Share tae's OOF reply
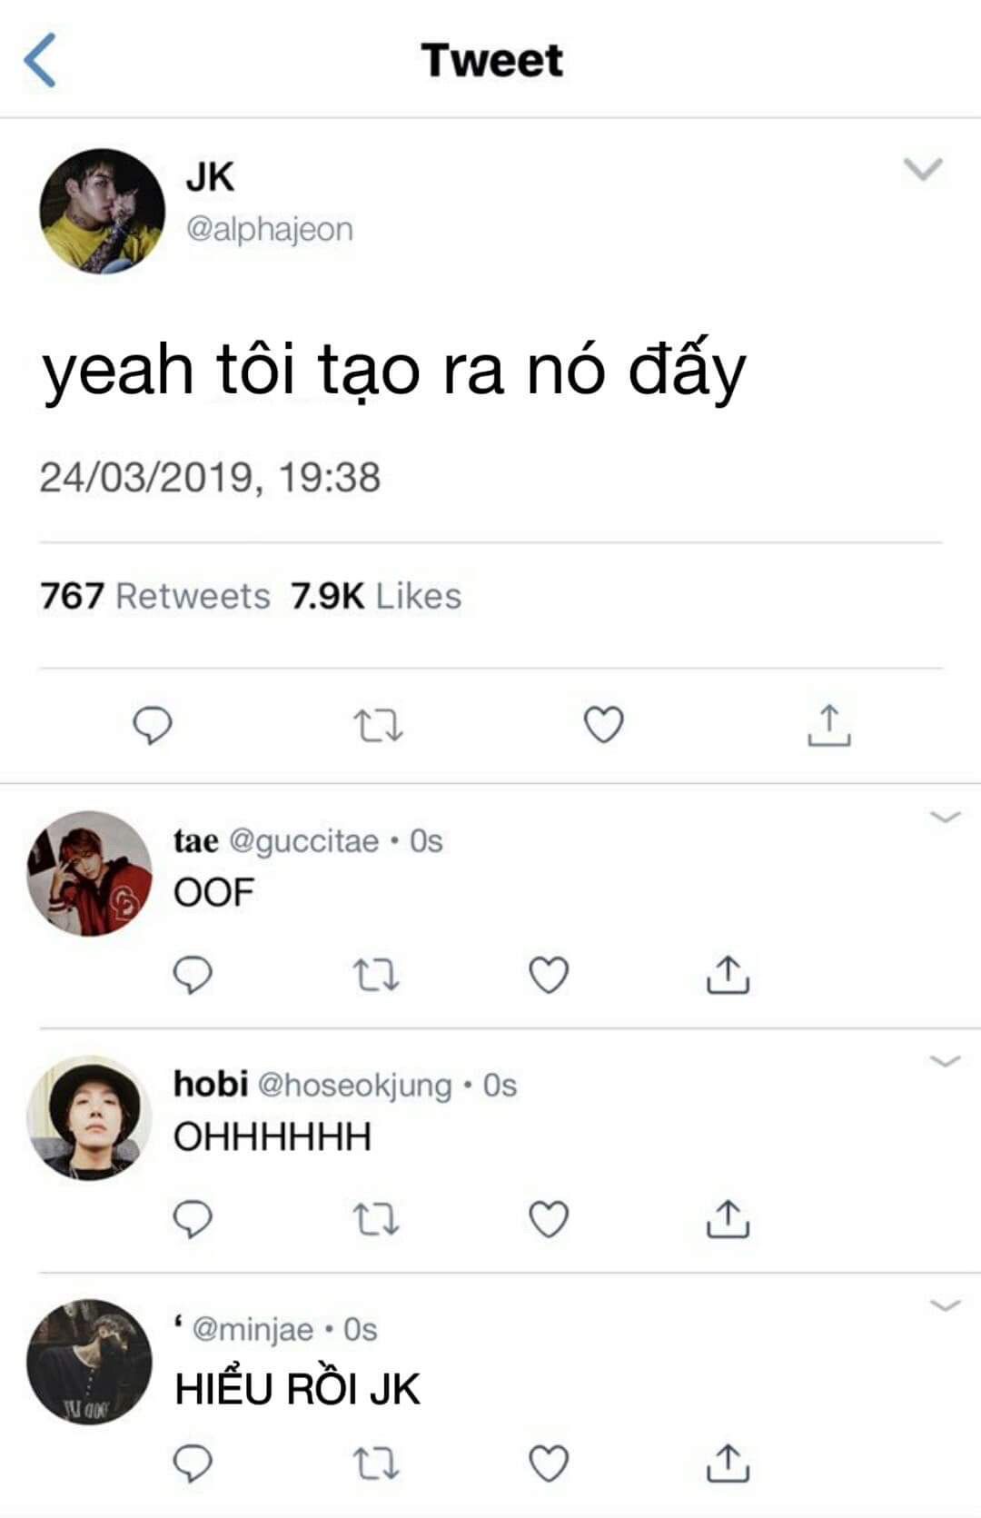Image resolution: width=981 pixels, height=1518 pixels. (x=728, y=974)
